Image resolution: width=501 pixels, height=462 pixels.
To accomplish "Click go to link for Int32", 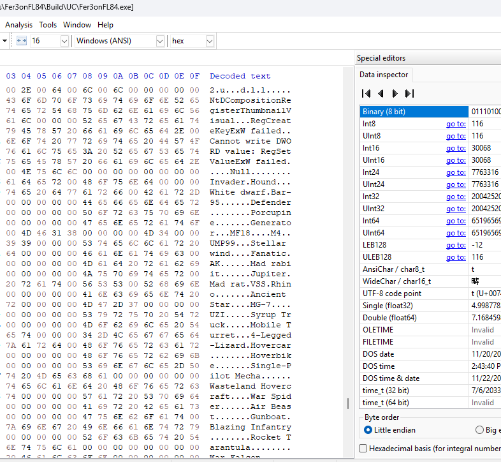I will (x=456, y=197).
